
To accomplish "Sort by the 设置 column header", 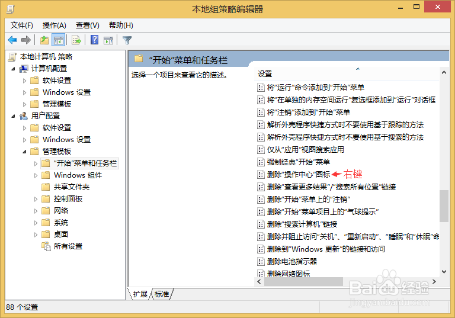I will [x=347, y=73].
